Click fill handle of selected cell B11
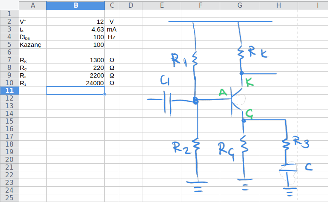328x202 pixels. tap(105, 95)
